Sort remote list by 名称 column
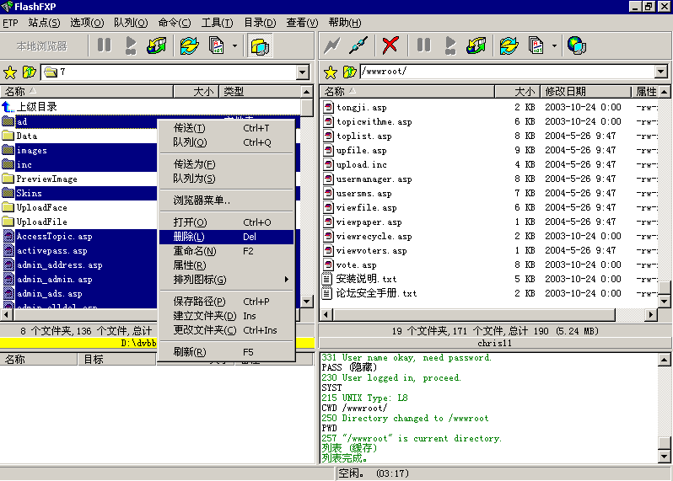The image size is (673, 481). (x=406, y=91)
